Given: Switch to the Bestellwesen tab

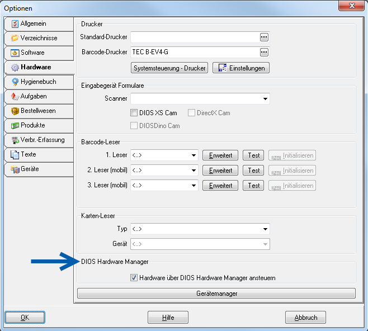Looking at the screenshot, I should click(39, 111).
